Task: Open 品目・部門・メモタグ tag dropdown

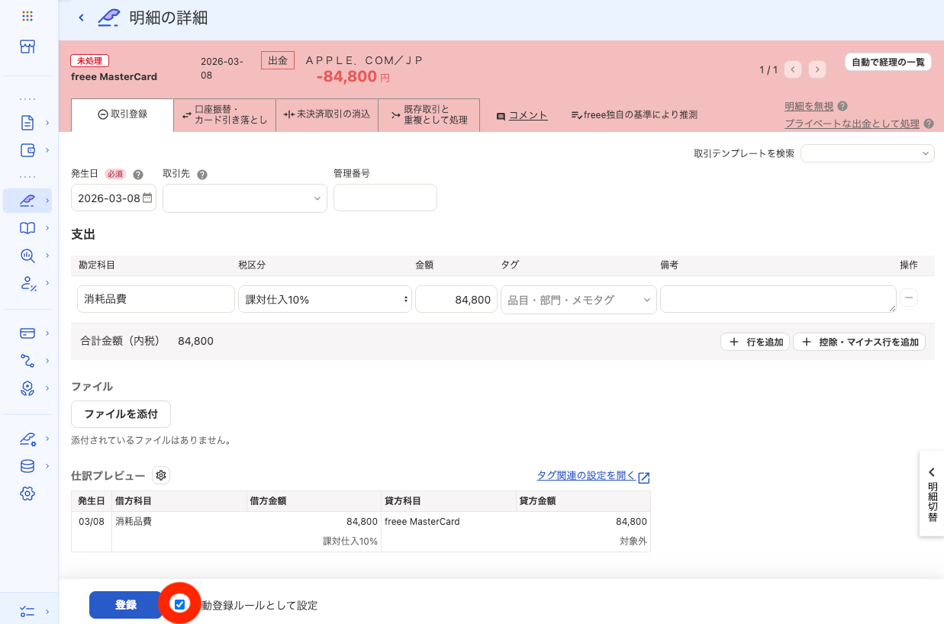Action: [x=578, y=300]
